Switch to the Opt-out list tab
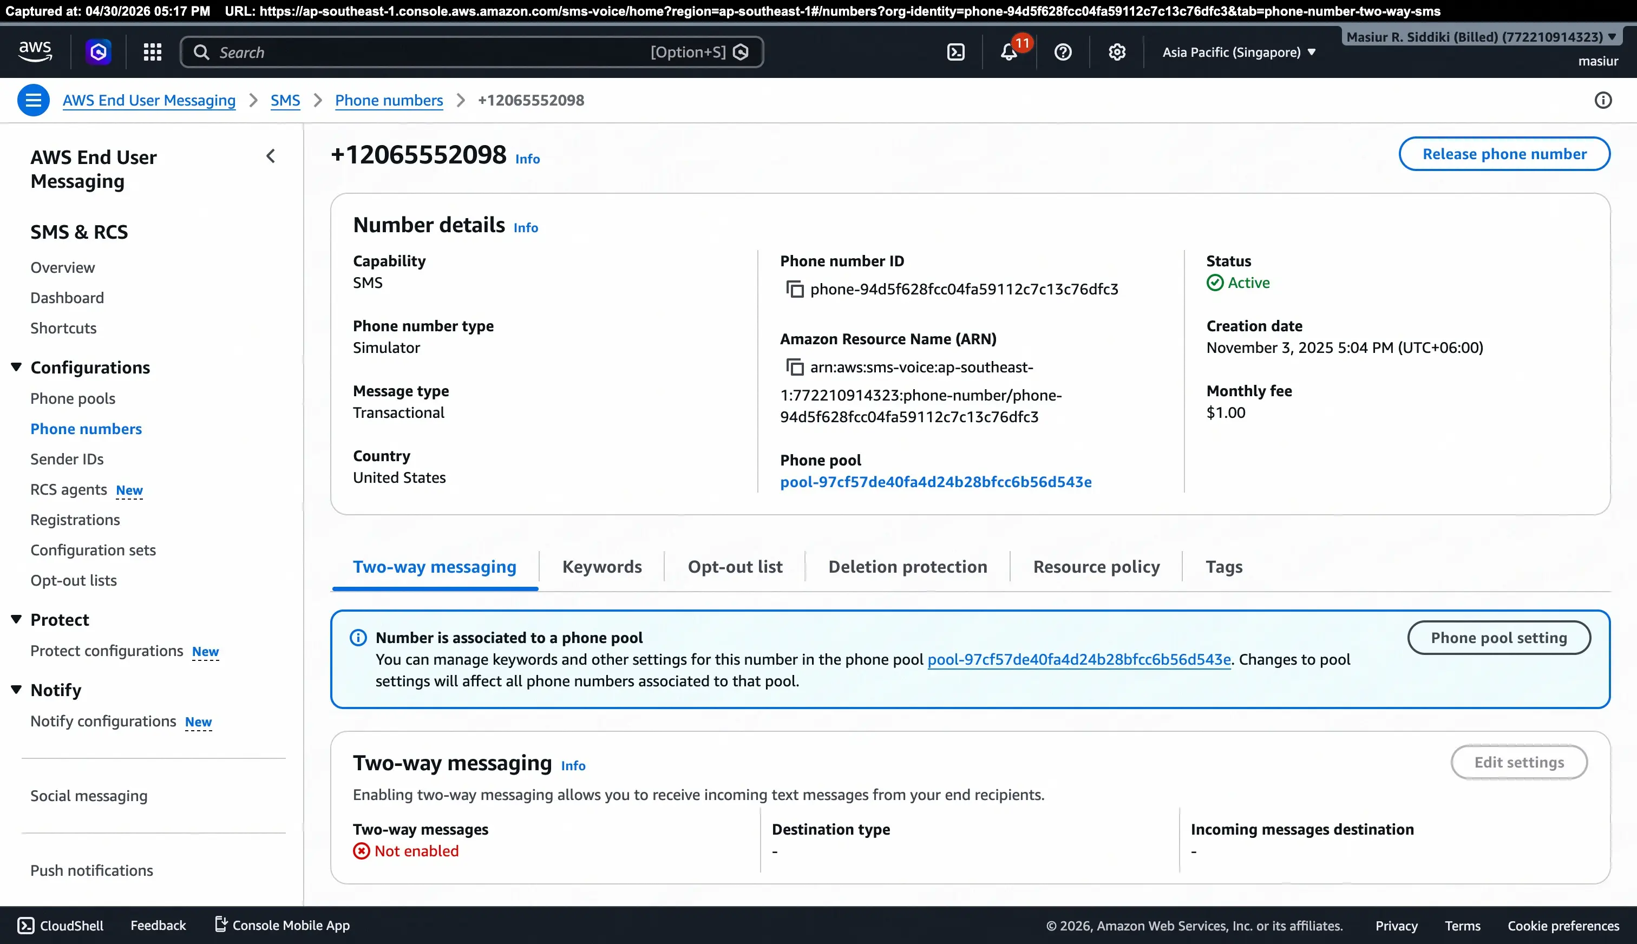 click(x=735, y=567)
